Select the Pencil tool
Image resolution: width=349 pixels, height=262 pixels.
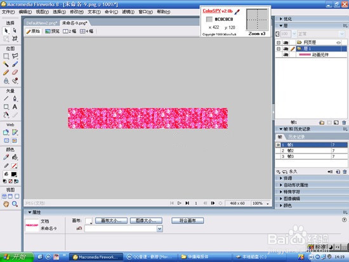coord(6,72)
